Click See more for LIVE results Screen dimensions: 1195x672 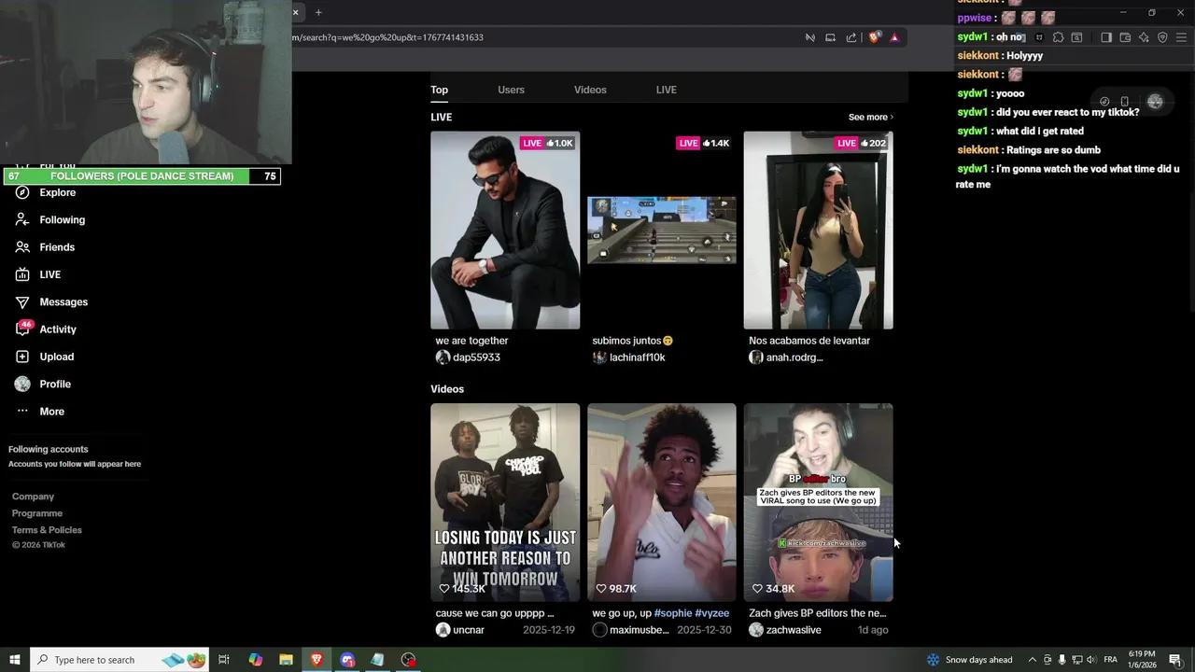pyautogui.click(x=870, y=118)
